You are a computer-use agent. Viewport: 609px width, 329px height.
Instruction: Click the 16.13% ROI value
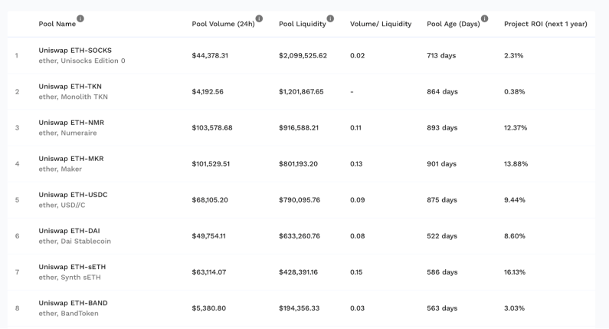pyautogui.click(x=515, y=272)
